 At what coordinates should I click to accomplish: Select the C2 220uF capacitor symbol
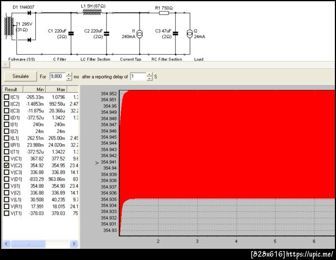pyautogui.click(x=106, y=34)
